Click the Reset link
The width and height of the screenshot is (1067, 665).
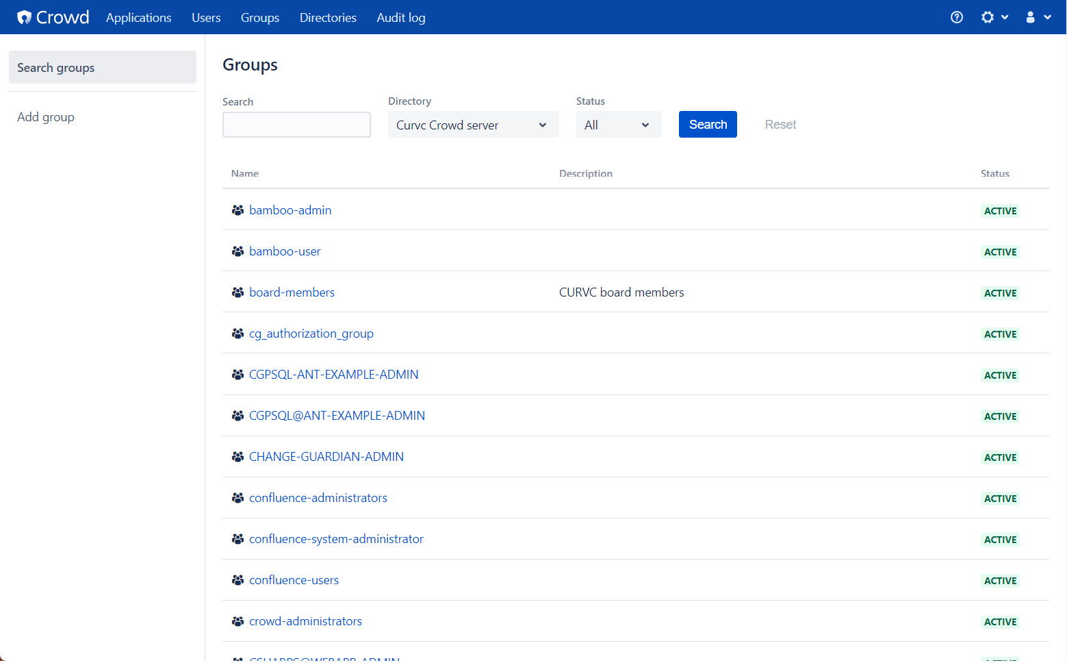780,125
